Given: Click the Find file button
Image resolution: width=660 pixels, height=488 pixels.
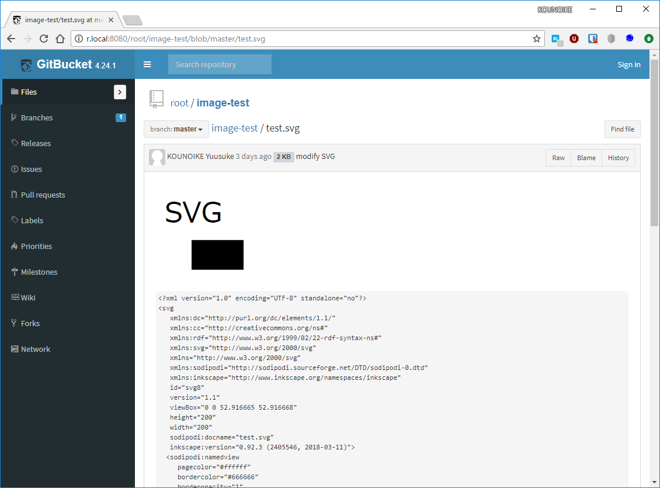Looking at the screenshot, I should (623, 129).
